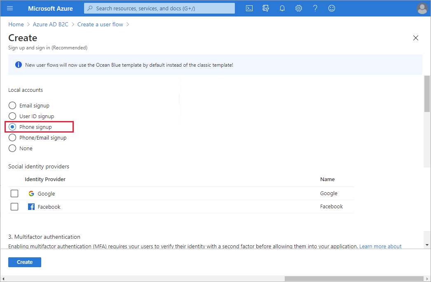Click Google in the Name column
This screenshot has width=431, height=282.
[x=329, y=193]
